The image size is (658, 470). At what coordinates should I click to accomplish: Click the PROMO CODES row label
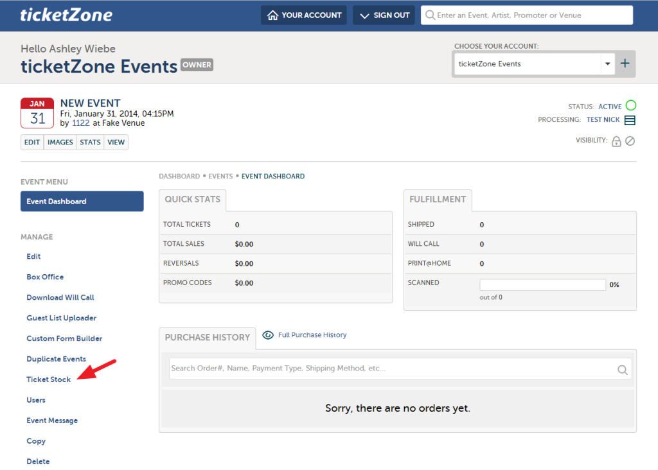coord(187,283)
